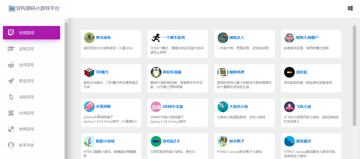Select the 休闲游戏 shuriken icon
This screenshot has width=360, height=159.
(11, 113)
